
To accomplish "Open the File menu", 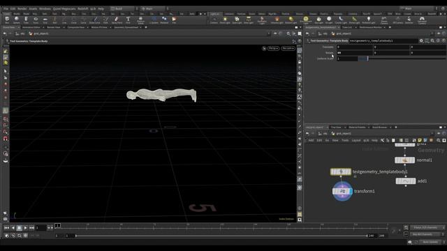I will (6, 9).
